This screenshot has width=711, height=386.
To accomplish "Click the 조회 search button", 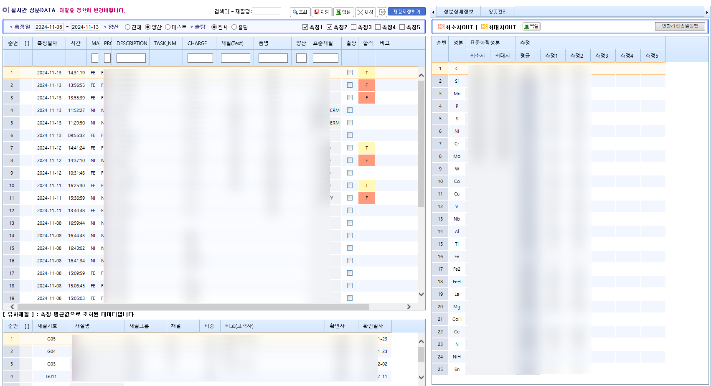I will tap(300, 12).
